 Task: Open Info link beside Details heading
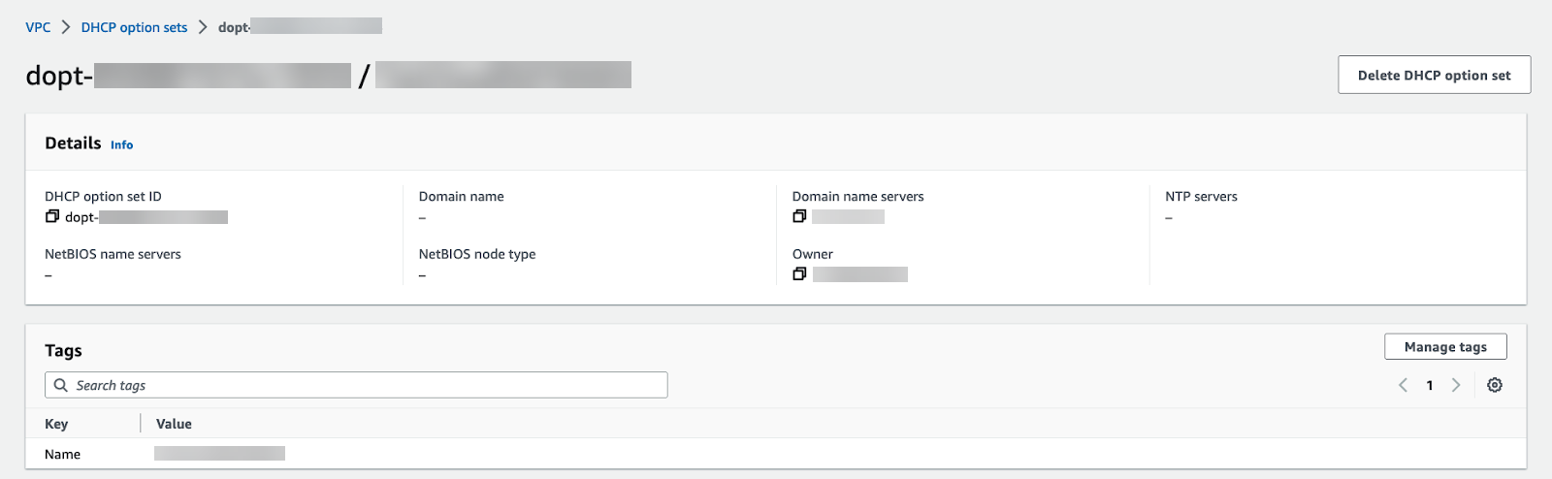coord(121,144)
